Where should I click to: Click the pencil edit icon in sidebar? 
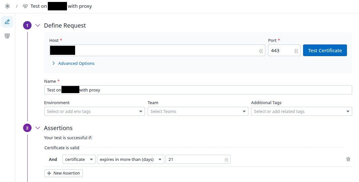point(7,22)
